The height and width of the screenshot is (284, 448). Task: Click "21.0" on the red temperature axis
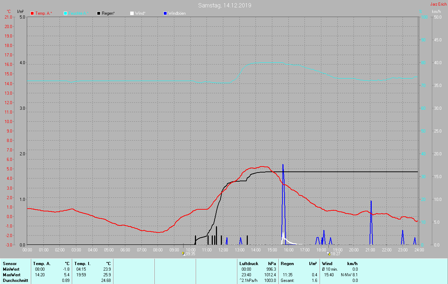point(9,17)
